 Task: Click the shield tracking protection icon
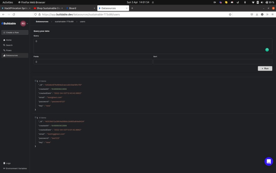tap(36, 14)
